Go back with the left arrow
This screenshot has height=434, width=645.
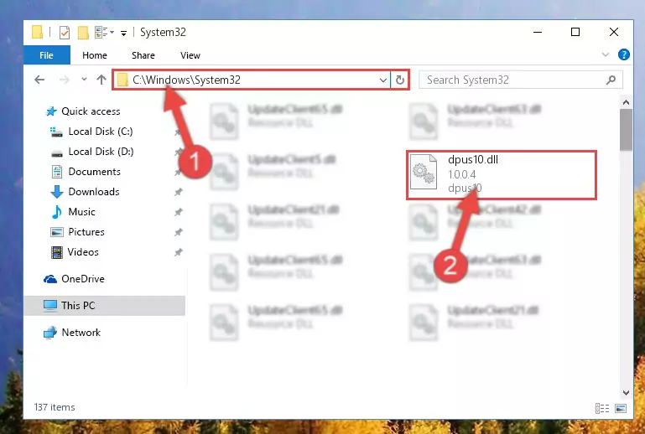39,80
